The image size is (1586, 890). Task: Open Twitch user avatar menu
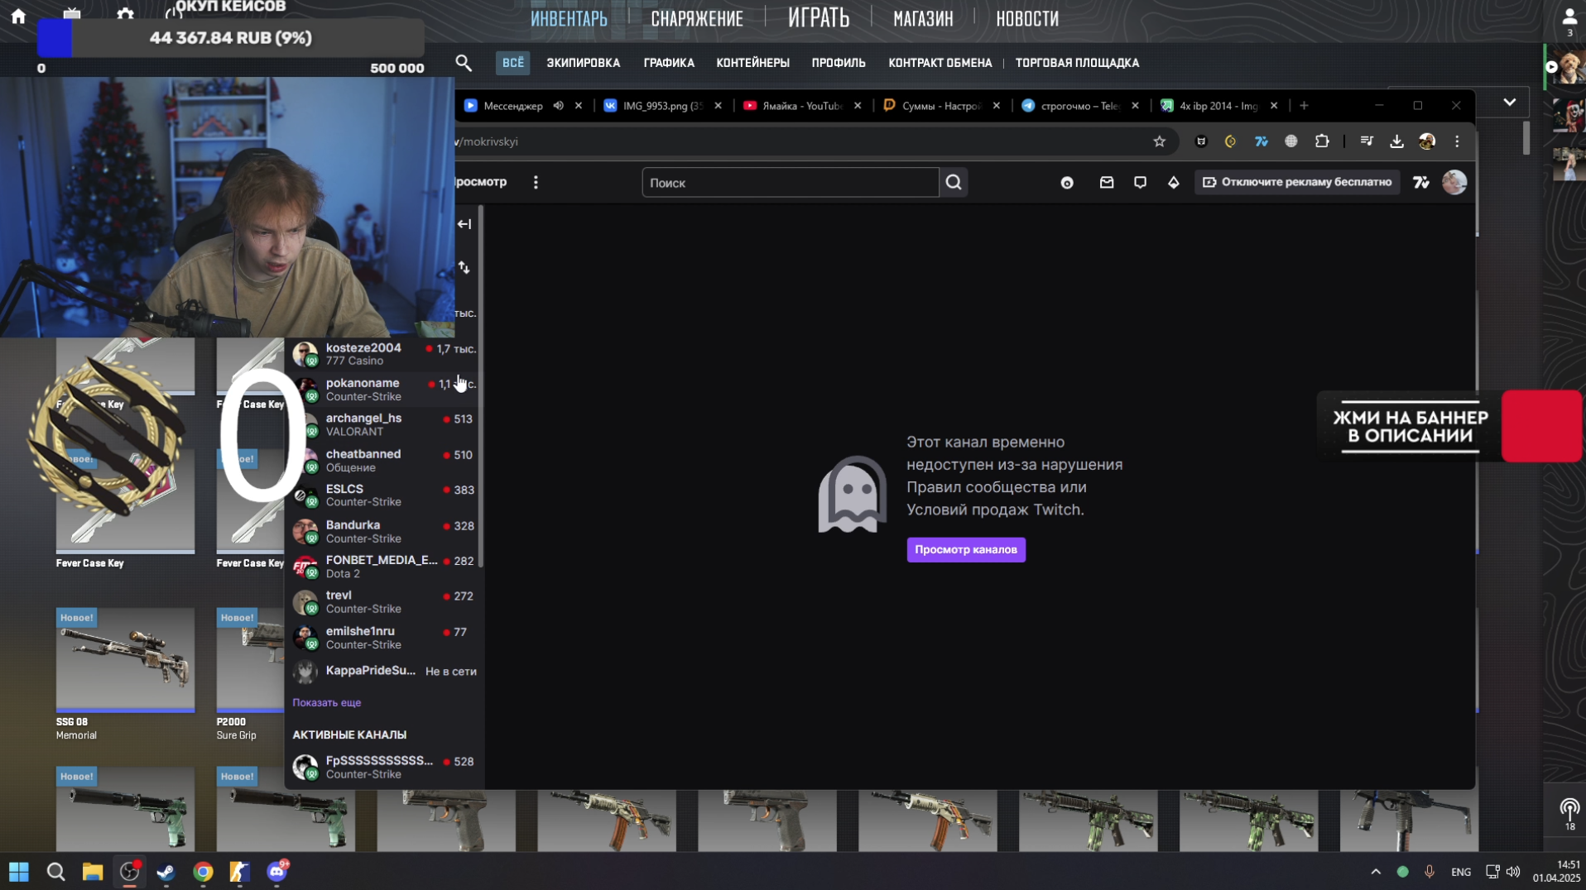(x=1454, y=182)
